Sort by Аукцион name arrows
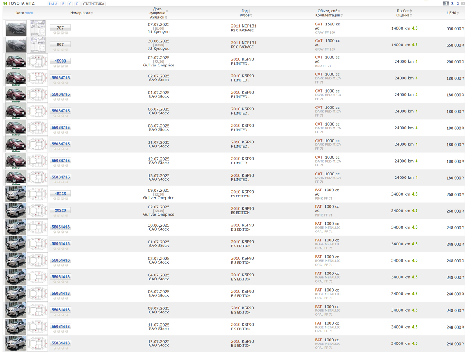This screenshot has width=466, height=353. 166,17
